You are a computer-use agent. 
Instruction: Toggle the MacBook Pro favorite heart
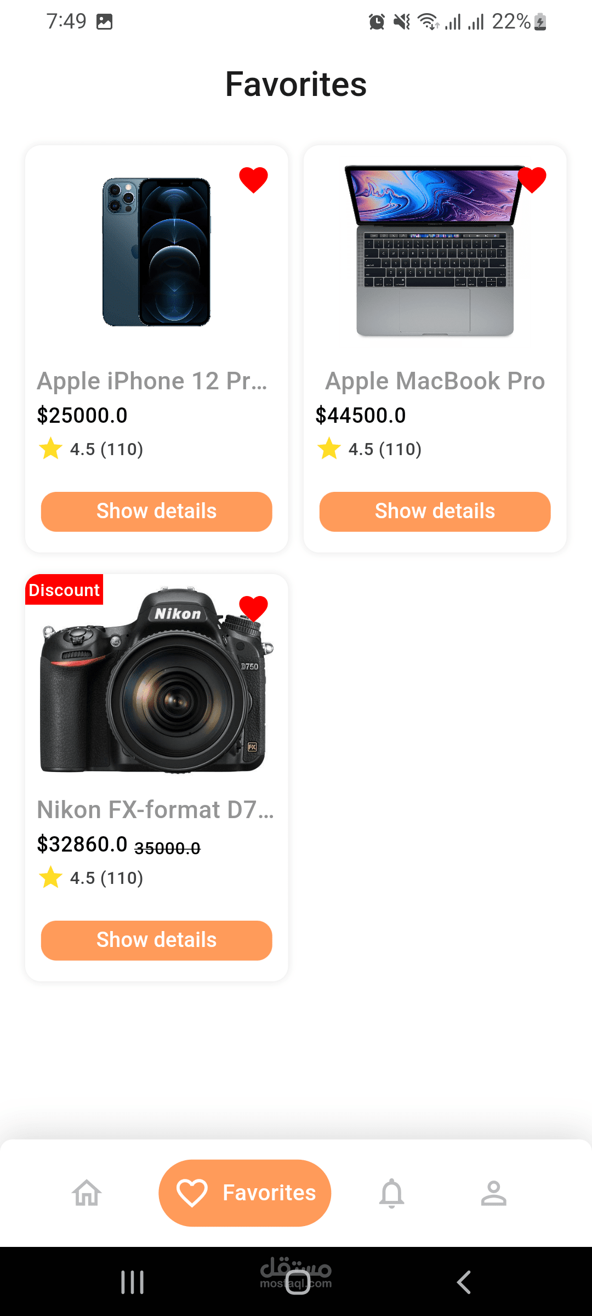[x=532, y=179]
